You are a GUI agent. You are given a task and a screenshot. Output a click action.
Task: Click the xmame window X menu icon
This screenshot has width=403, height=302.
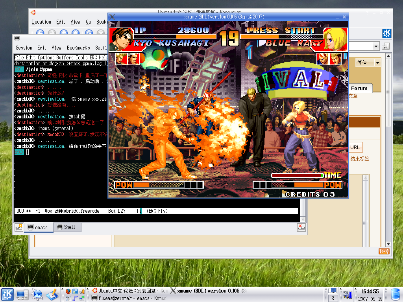[112, 17]
